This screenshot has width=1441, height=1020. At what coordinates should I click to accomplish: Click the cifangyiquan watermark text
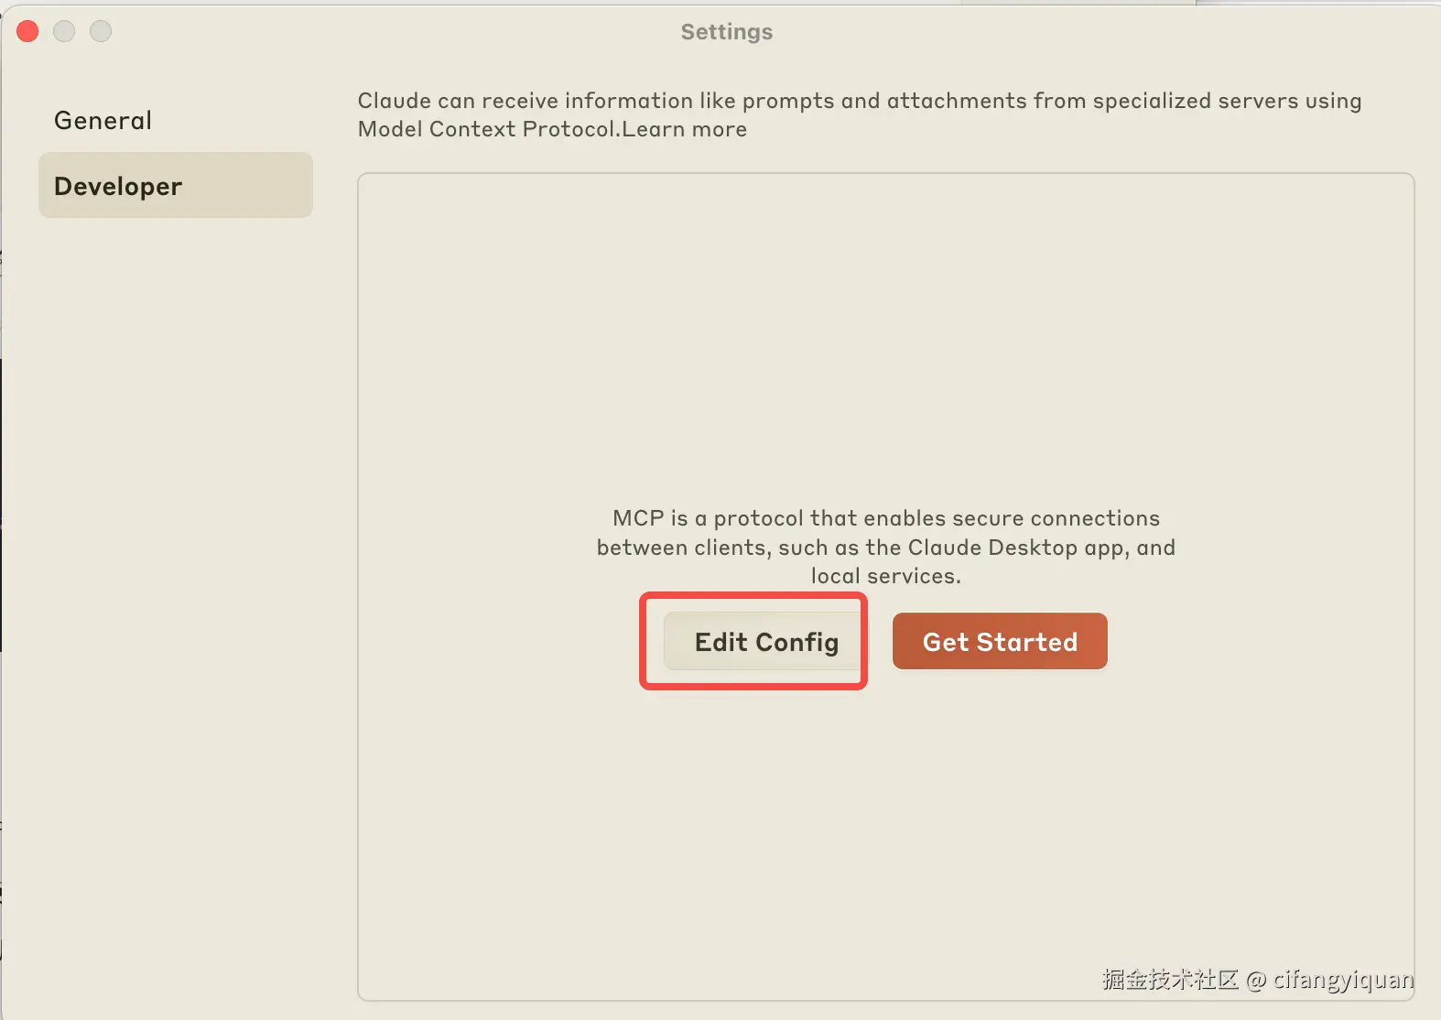tap(1343, 980)
